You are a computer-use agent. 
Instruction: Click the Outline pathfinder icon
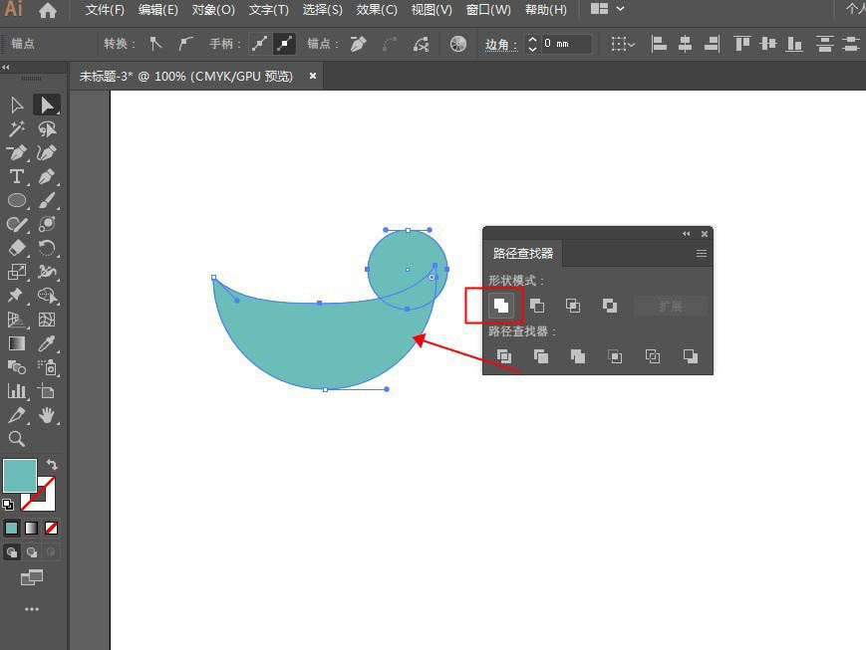pyautogui.click(x=653, y=356)
